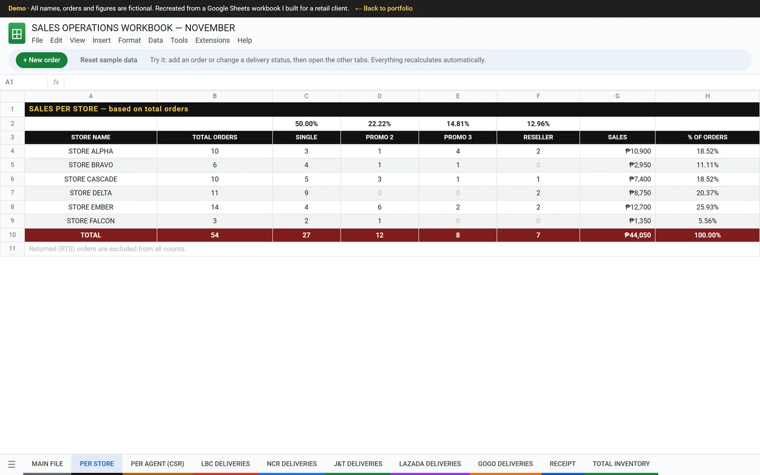Select row 4 header

[12, 151]
